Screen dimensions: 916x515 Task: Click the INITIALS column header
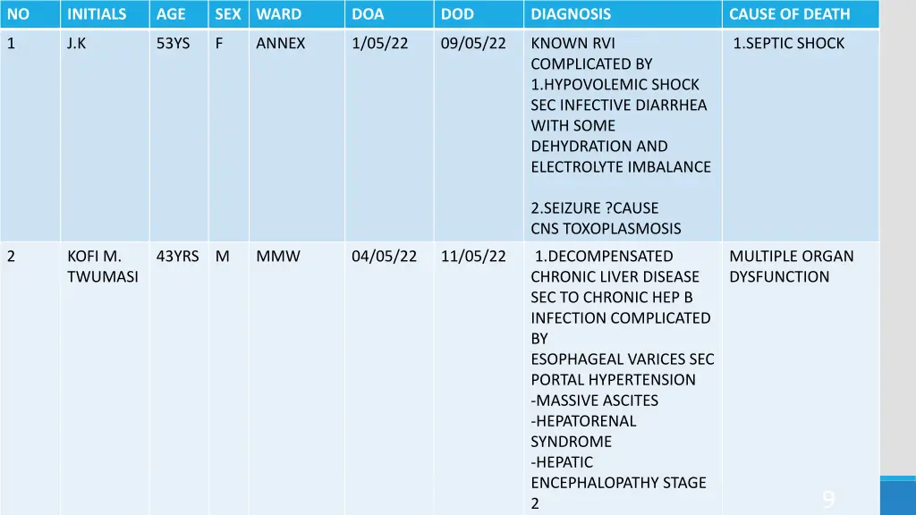pyautogui.click(x=105, y=14)
